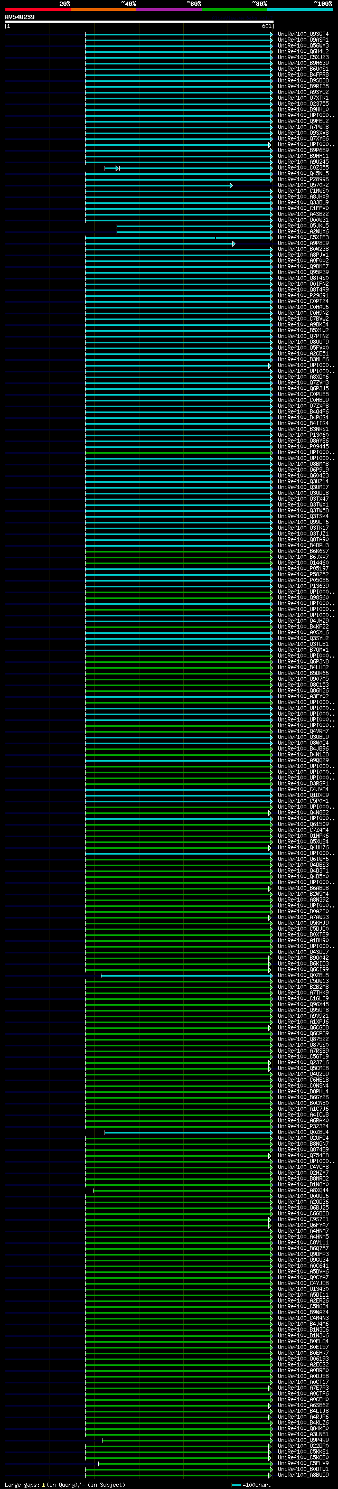Select hit label UniRef100_C7BVW2

[x=303, y=319]
